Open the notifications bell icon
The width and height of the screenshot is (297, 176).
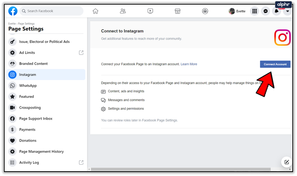(276, 11)
